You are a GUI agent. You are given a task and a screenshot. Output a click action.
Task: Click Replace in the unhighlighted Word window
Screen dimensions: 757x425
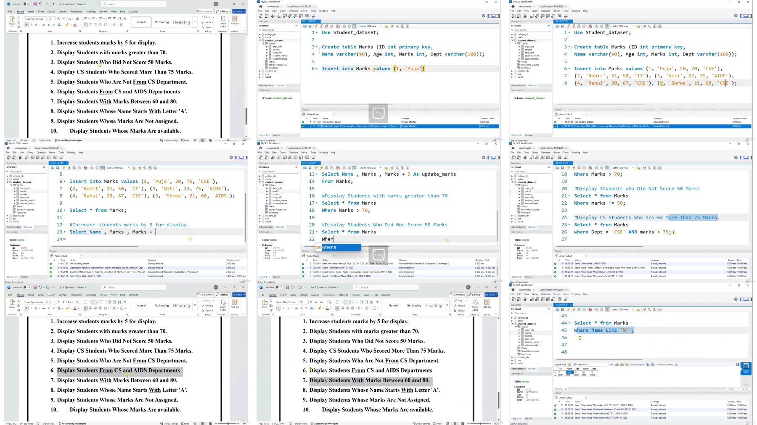click(x=207, y=22)
